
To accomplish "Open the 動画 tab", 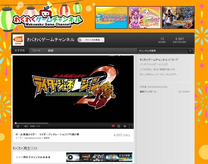I will pos(51,51).
